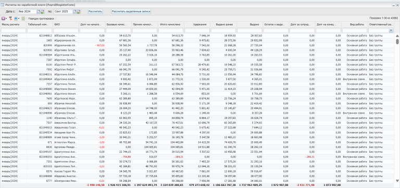Sort by the 'Долг на начала...' column header

(x=92, y=24)
